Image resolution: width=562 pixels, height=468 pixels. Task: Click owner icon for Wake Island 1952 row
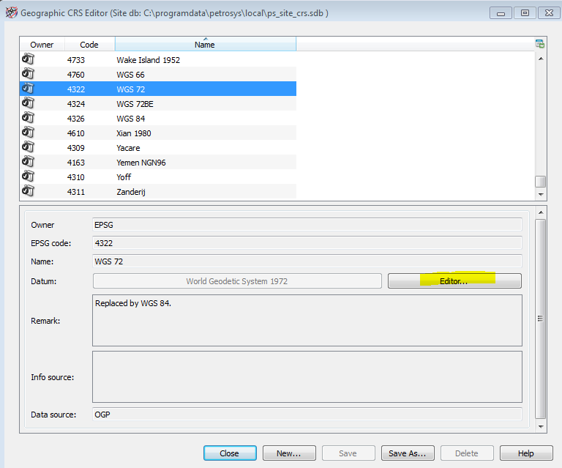28,59
